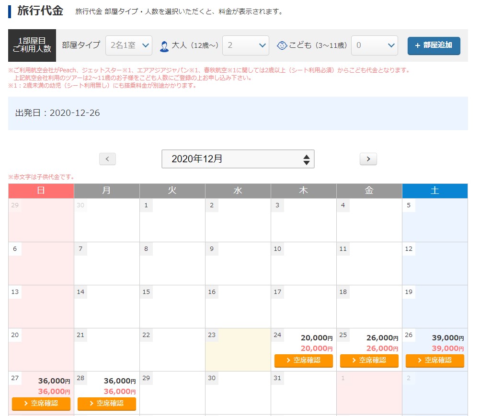
Task: Expand the こども child count dropdown
Action: 375,45
